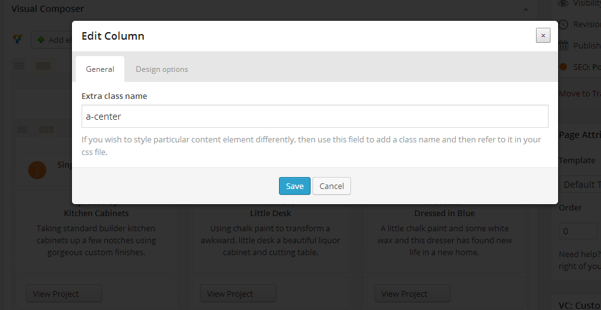Save the Edit Column settings
Viewport: 601px width, 310px height.
[x=294, y=186]
